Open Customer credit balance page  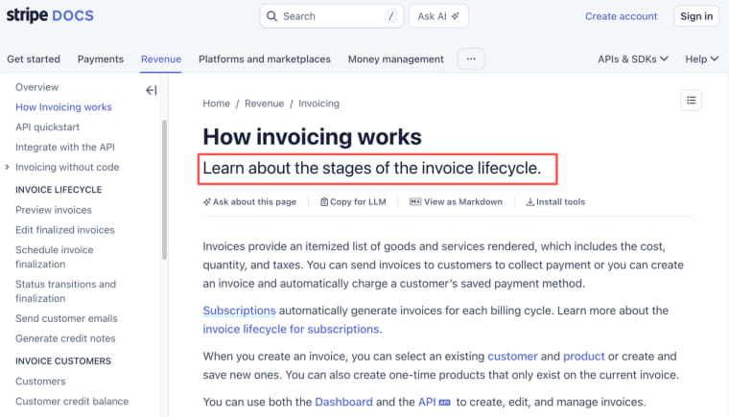point(72,402)
